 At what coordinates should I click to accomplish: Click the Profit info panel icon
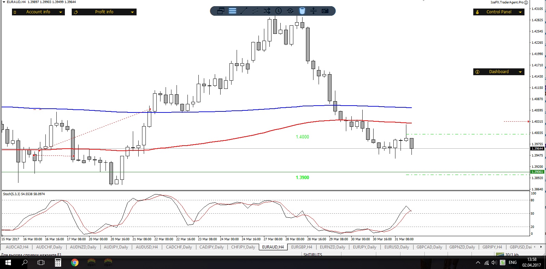tap(76, 12)
